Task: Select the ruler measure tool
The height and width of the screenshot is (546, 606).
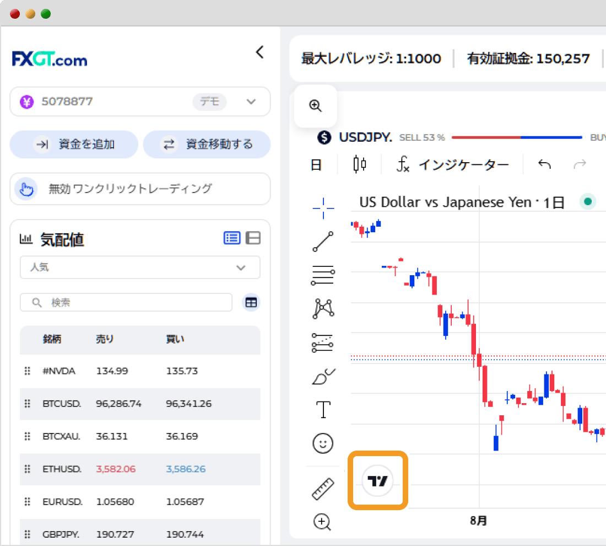Action: [323, 489]
